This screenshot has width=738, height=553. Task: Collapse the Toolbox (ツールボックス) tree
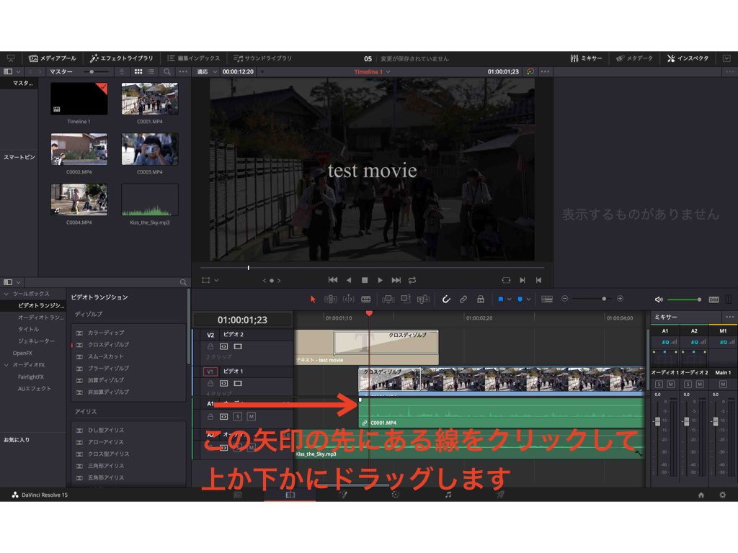6,294
